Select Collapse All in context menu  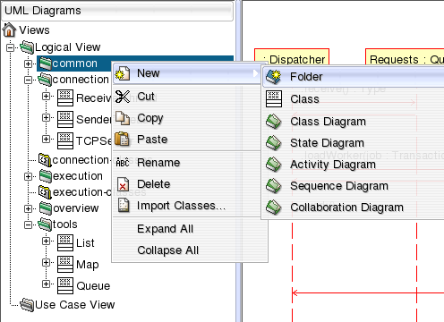190,250
